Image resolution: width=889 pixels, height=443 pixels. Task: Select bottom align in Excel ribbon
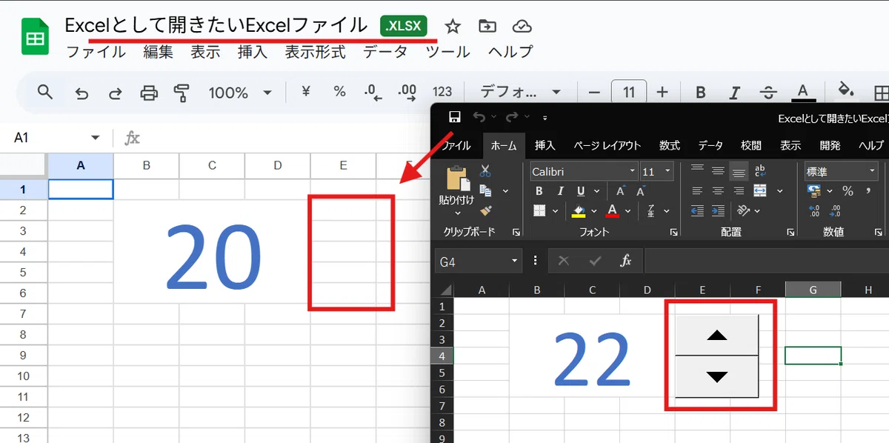(739, 171)
